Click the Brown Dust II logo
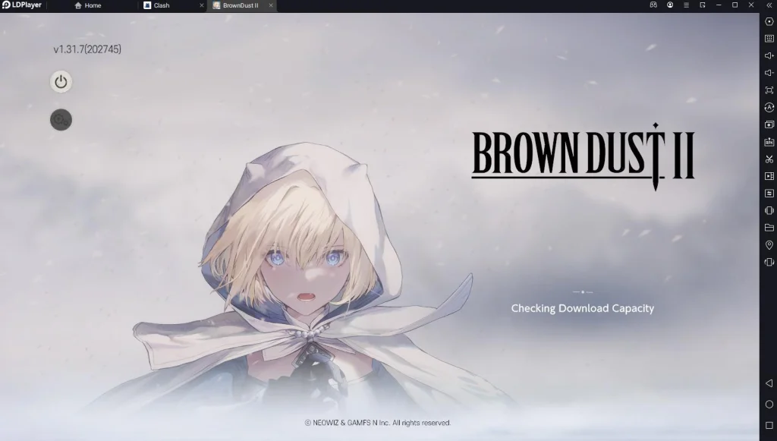This screenshot has height=441, width=777. (584, 156)
